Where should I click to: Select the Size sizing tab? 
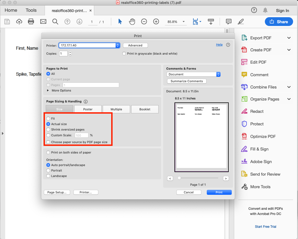pyautogui.click(x=59, y=109)
